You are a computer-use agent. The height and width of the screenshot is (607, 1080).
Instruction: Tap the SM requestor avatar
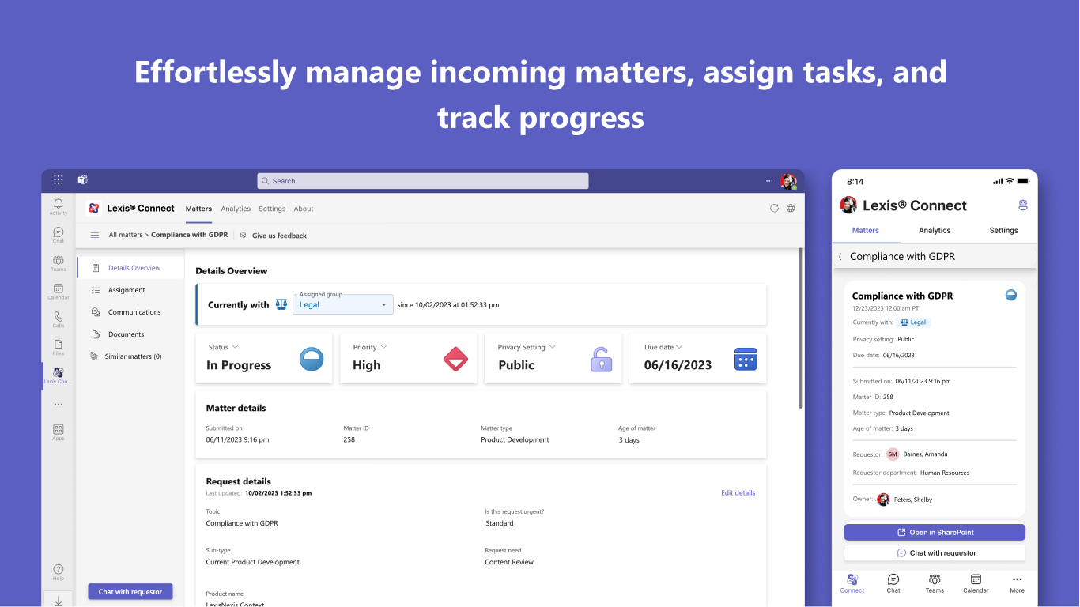point(893,454)
